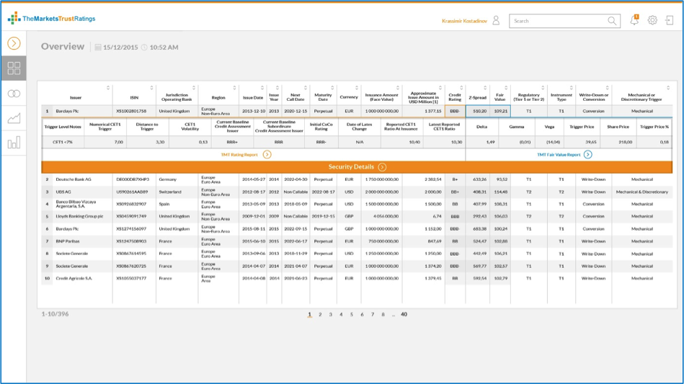Screen dimensions: 684x384
Task: Expand the sidebar with the arrow circle icon
Action: point(14,43)
